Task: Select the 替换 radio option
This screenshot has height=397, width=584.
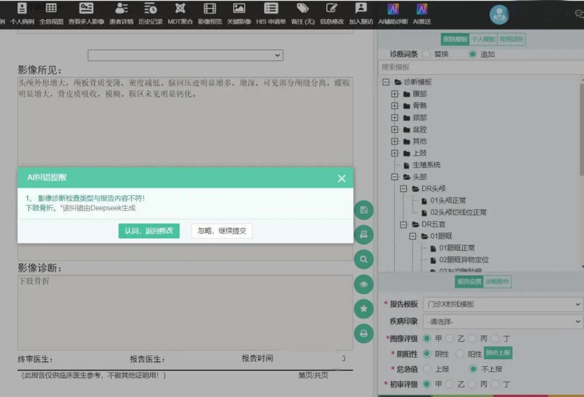Action: [426, 54]
